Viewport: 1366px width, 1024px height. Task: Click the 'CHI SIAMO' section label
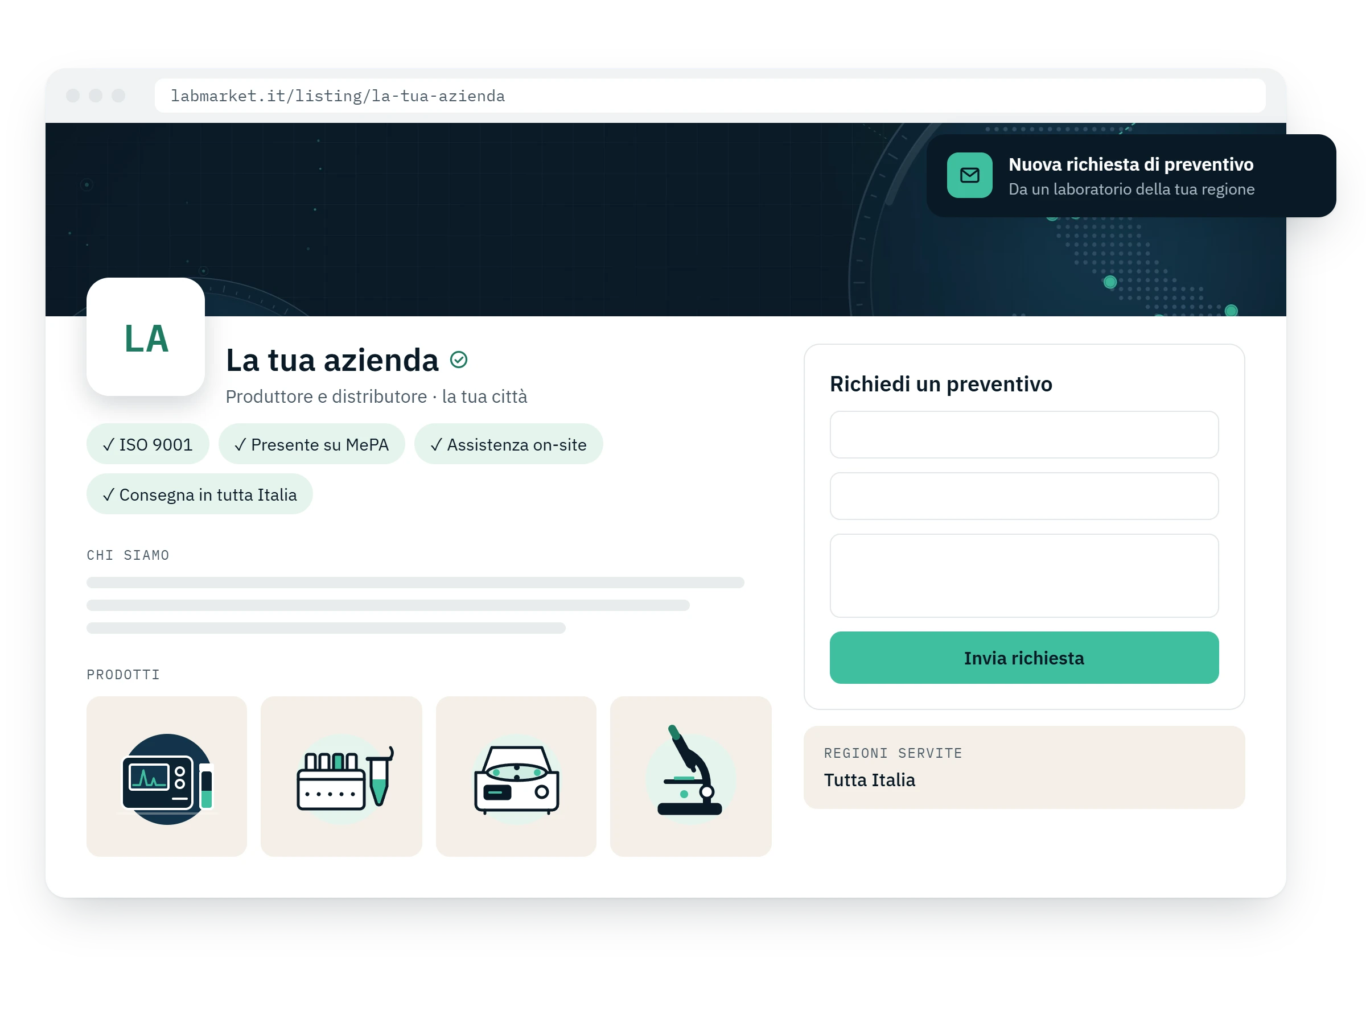click(x=128, y=555)
